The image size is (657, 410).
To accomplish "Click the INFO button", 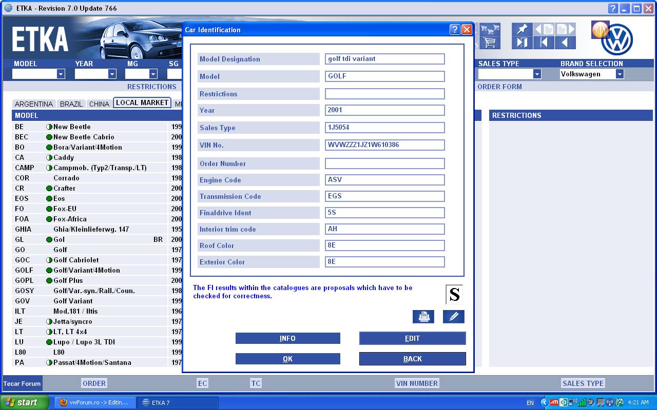I will coord(288,338).
